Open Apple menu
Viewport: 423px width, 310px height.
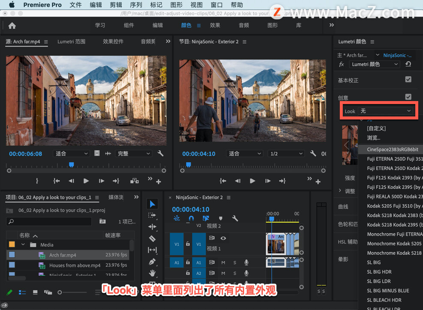pos(12,5)
